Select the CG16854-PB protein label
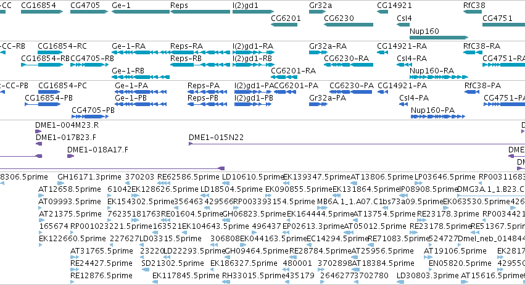Image resolution: width=525 pixels, height=285 pixels. coord(49,98)
